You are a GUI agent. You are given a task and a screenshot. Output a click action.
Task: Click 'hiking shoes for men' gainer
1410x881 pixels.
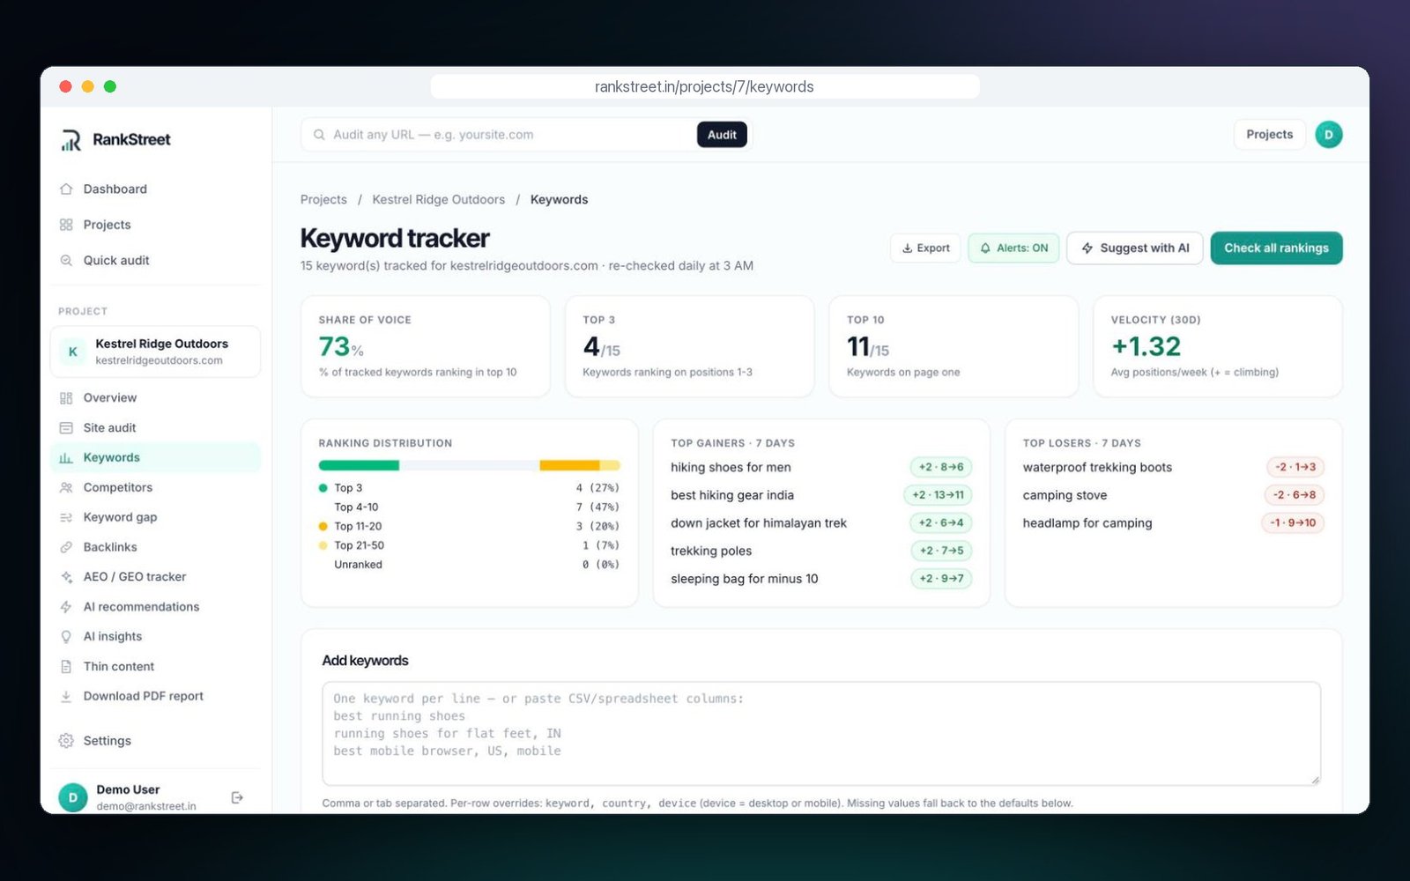pos(731,468)
